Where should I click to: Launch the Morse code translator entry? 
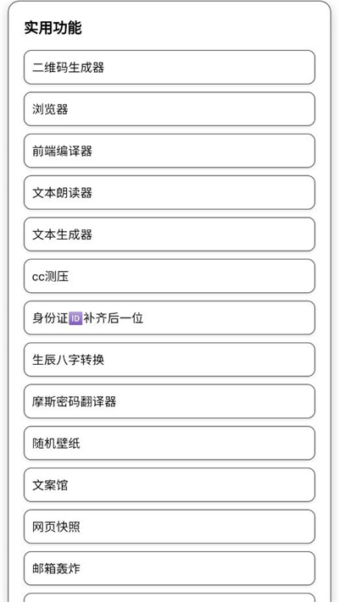click(169, 401)
